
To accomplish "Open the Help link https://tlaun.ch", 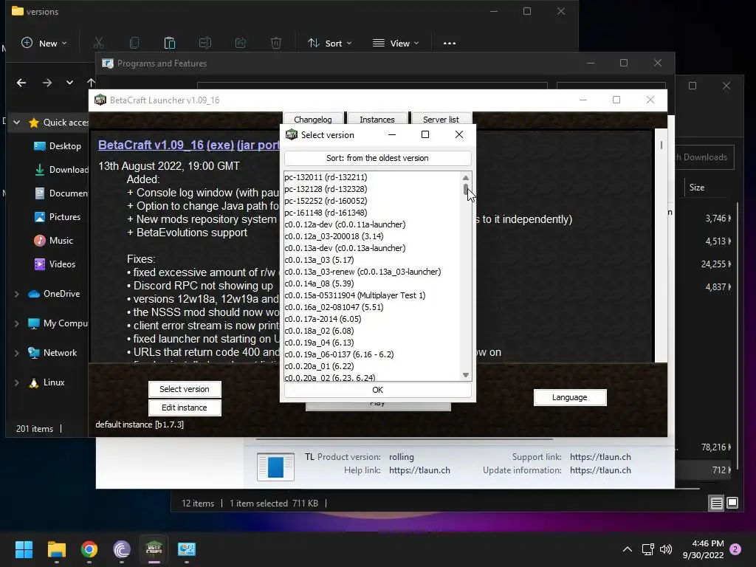I will click(x=419, y=470).
